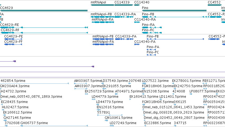225x127 pixels.
Task: Click protein Pino-PB
Action: coord(153,36)
